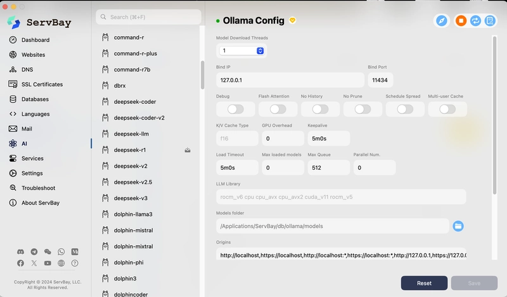This screenshot has height=297, width=507.
Task: Open the WeChat link icon
Action: (x=48, y=251)
